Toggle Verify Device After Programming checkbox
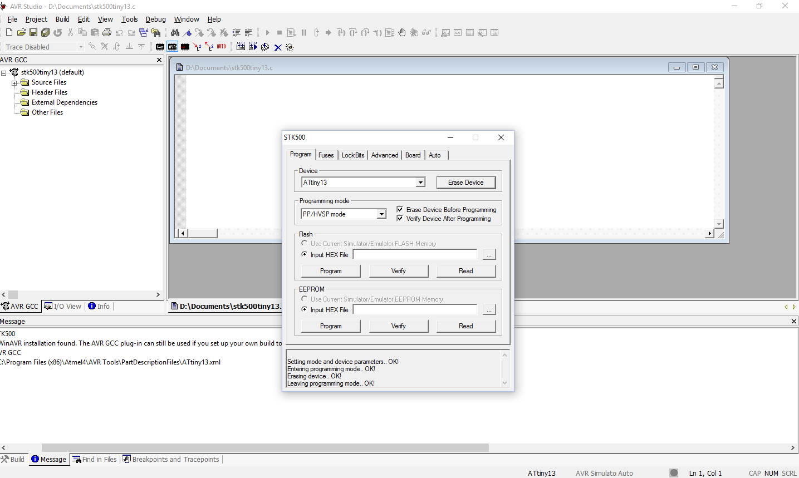799x478 pixels. tap(400, 218)
